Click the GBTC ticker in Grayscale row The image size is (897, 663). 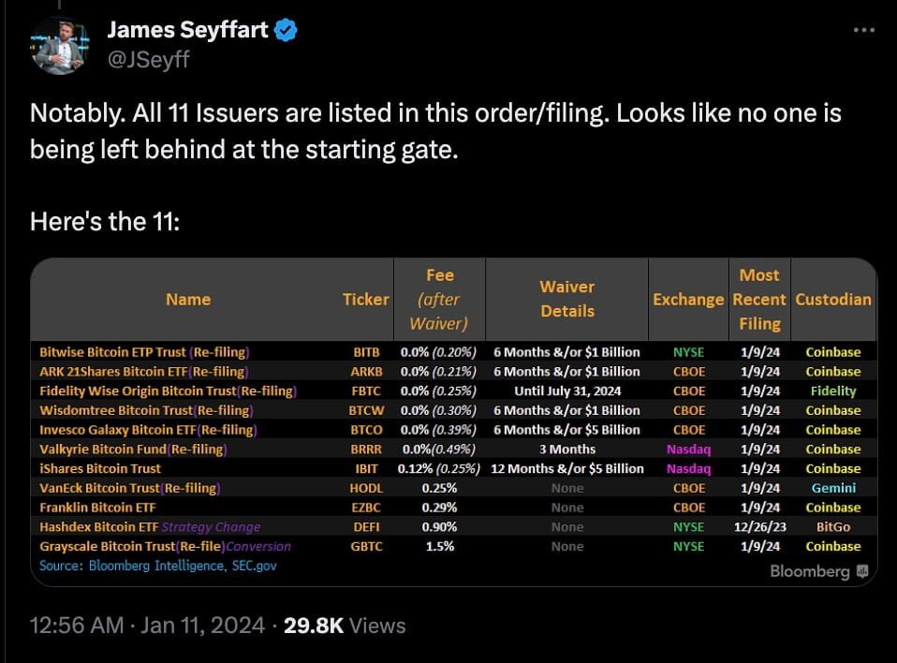point(366,546)
